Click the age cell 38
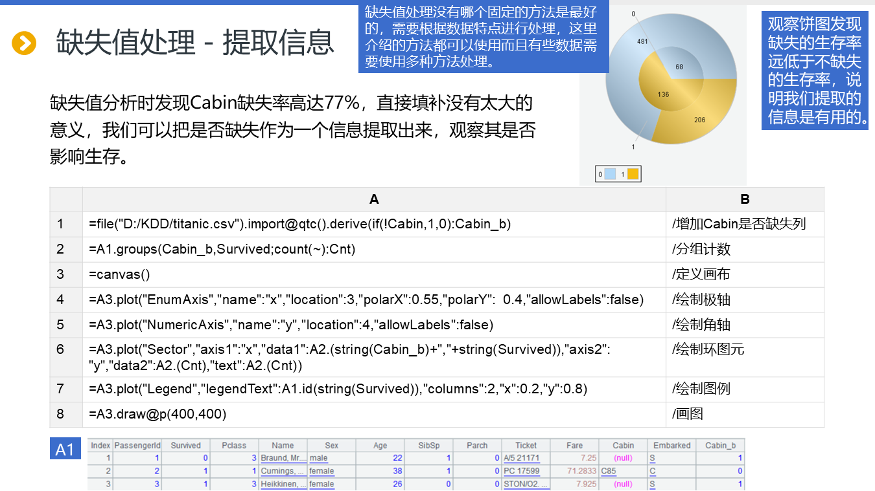This screenshot has width=875, height=491. point(380,471)
